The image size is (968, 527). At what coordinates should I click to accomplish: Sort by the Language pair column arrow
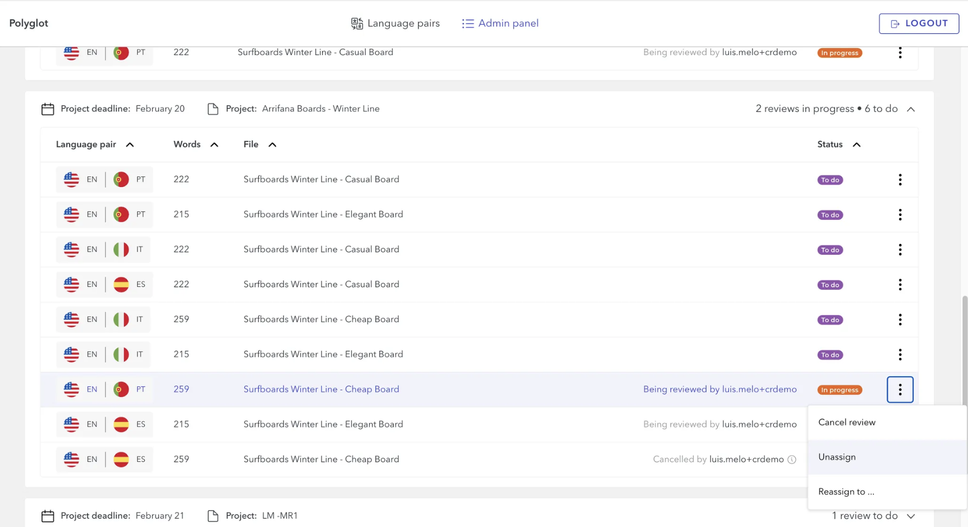point(130,145)
